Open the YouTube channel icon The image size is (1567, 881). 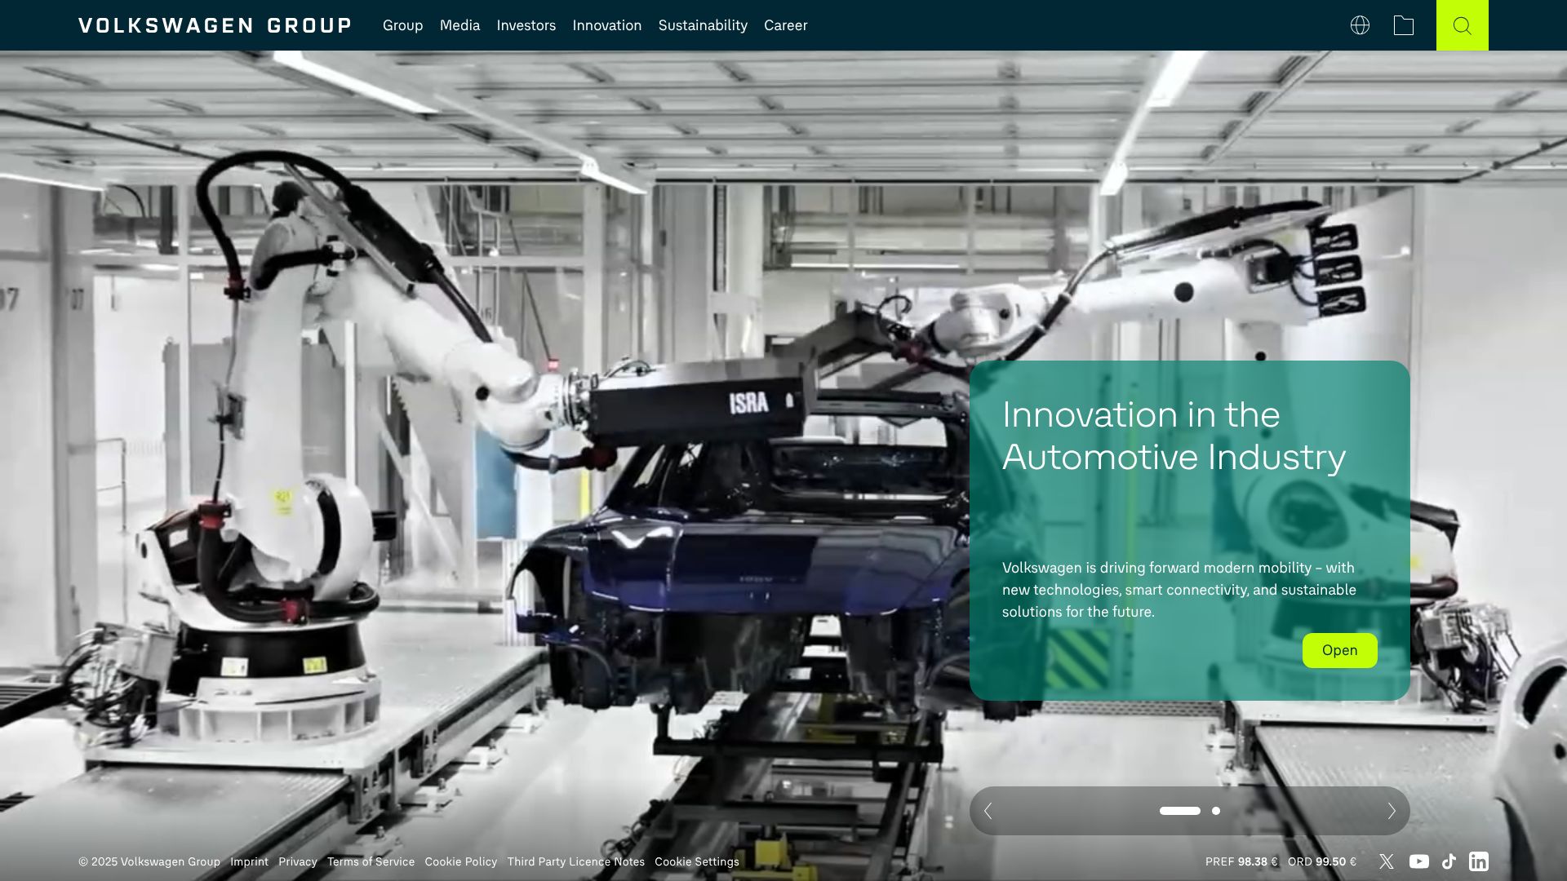pos(1418,861)
